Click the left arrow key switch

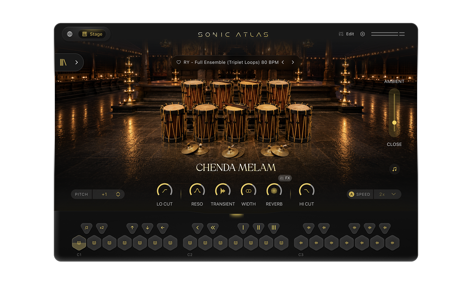(163, 228)
